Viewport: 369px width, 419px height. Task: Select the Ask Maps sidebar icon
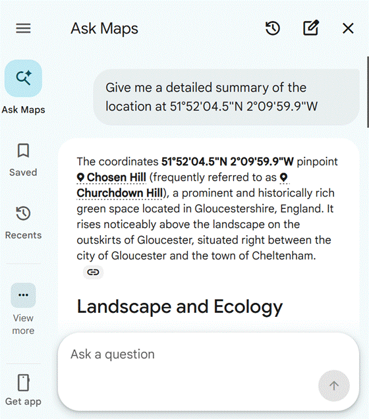click(23, 78)
